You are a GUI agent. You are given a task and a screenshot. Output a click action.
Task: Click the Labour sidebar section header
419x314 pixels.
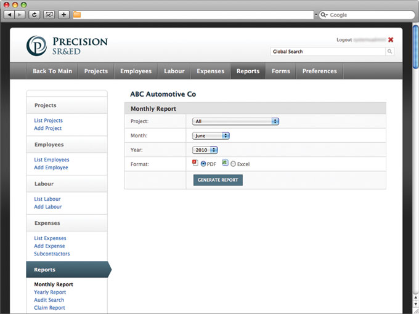[67, 183]
